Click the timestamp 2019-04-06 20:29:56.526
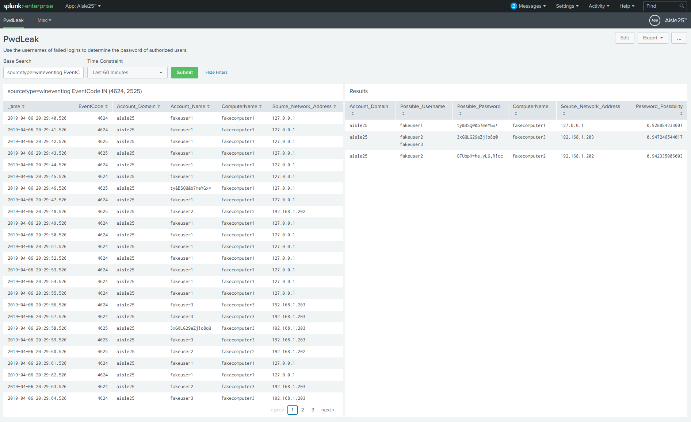691x422 pixels. coord(37,305)
